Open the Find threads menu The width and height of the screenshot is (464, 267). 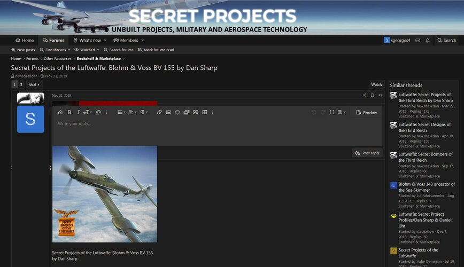pos(55,50)
